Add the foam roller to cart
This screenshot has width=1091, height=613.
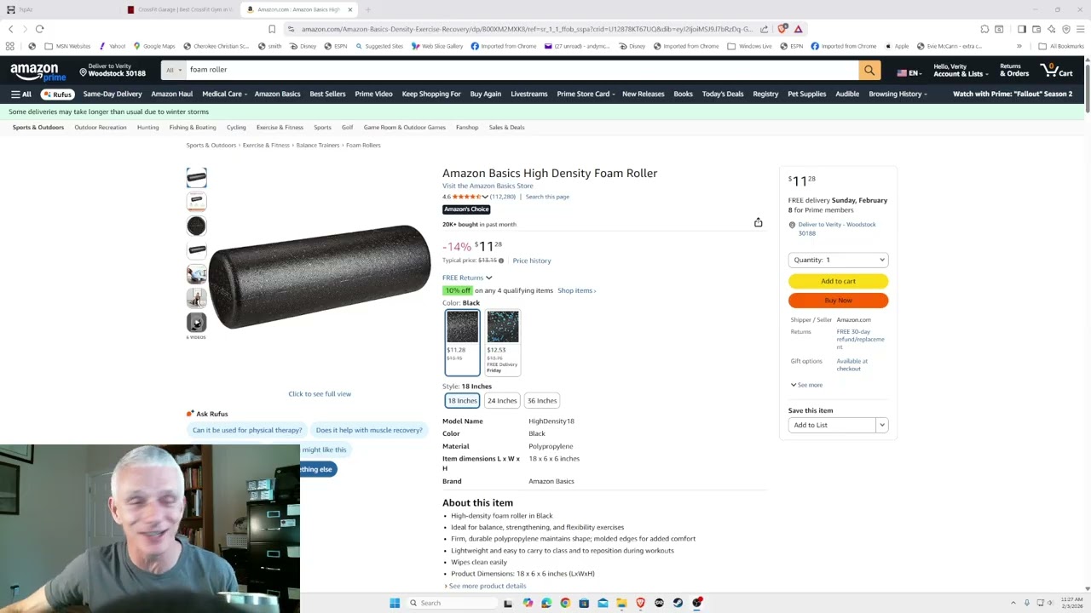pyautogui.click(x=838, y=281)
